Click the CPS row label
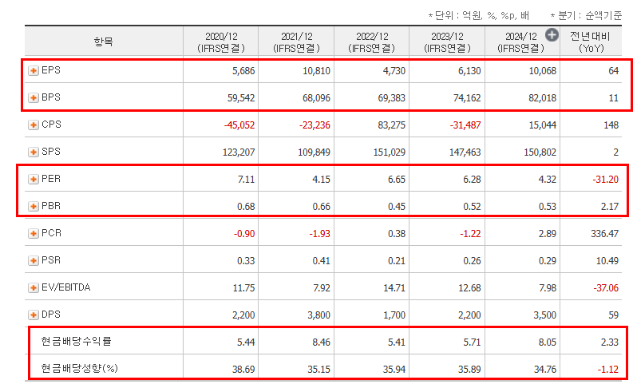Screen dimensions: 633x388 (51, 125)
